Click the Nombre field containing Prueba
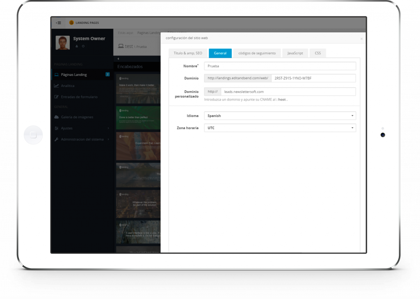The width and height of the screenshot is (420, 299). [280, 66]
